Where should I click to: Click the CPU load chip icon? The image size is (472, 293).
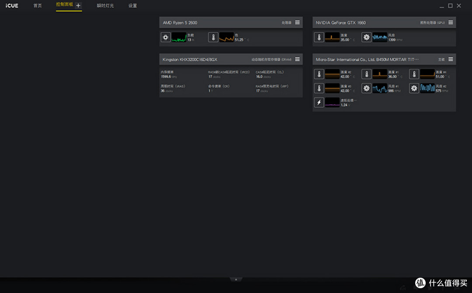pos(166,37)
